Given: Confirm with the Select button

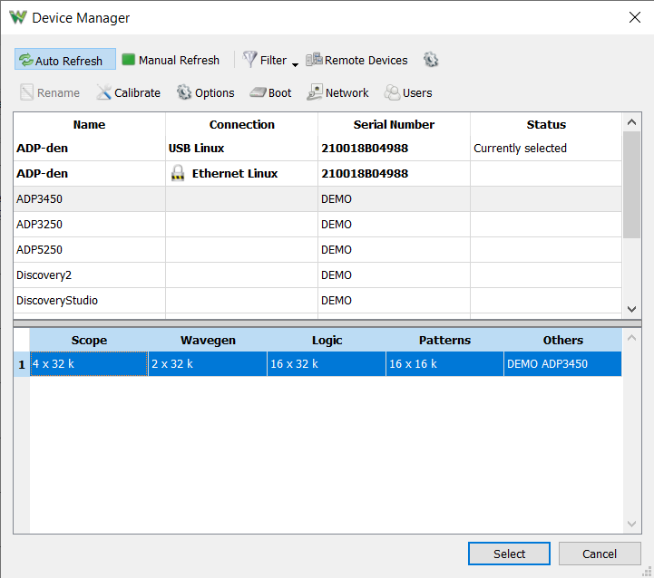Looking at the screenshot, I should click(509, 554).
